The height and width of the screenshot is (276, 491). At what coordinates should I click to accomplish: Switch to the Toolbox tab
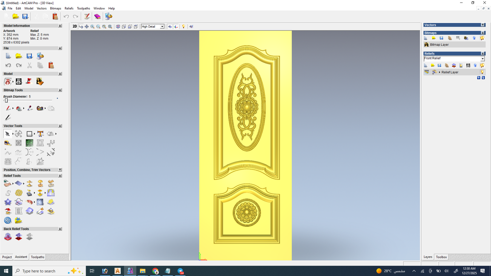pyautogui.click(x=441, y=257)
